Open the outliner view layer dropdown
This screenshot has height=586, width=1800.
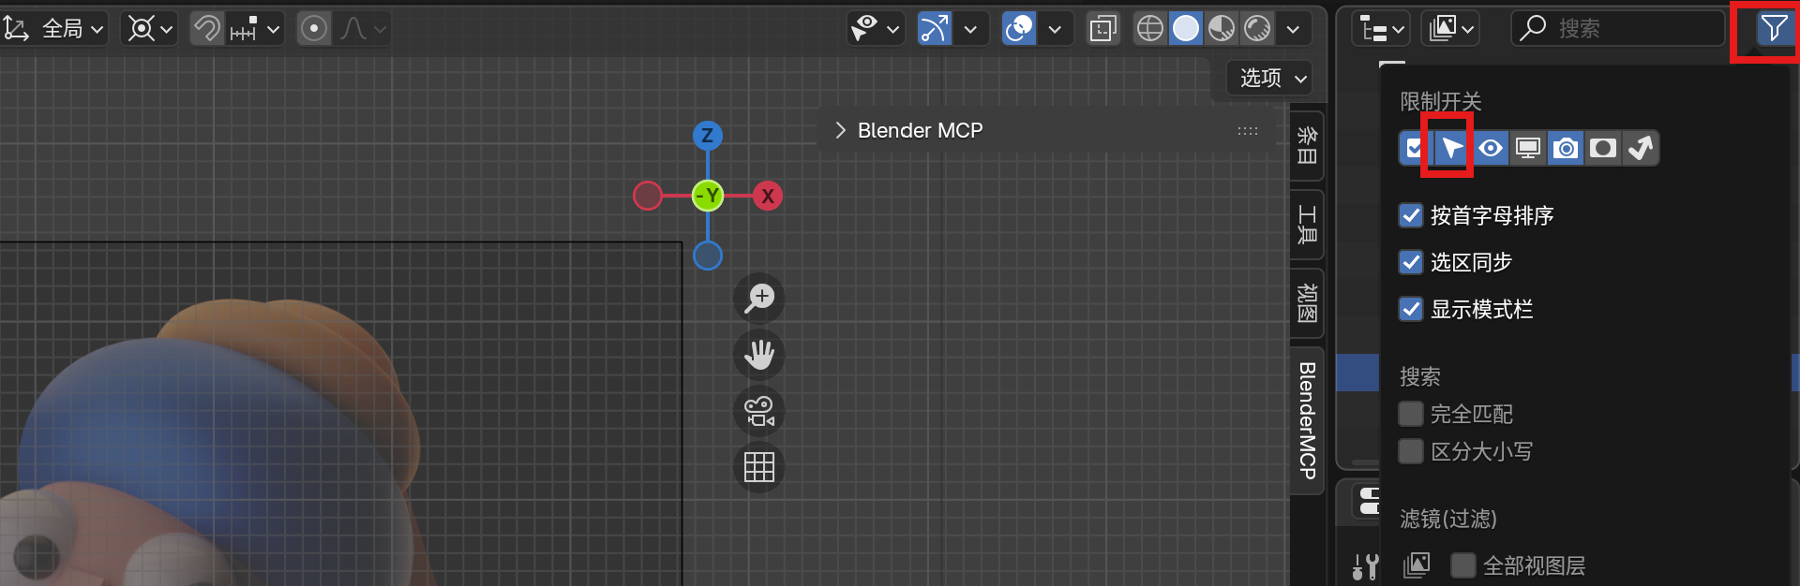pyautogui.click(x=1450, y=29)
